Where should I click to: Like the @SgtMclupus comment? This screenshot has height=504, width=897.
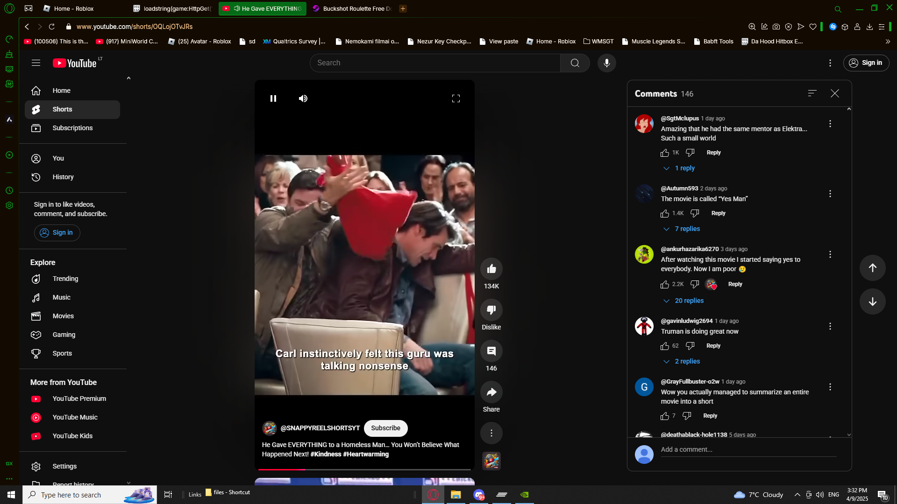[x=665, y=153]
